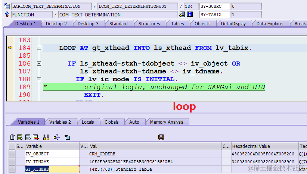The width and height of the screenshot is (307, 174).
Task: Click the COM_TEXT_DETERMINATION event name field
Action: tap(118, 15)
